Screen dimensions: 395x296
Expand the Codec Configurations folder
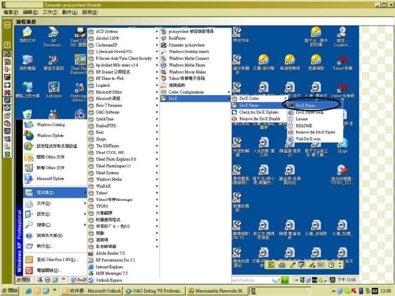click(x=196, y=92)
